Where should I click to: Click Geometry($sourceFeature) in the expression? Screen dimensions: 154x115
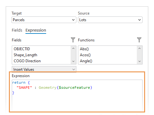(x=65, y=88)
